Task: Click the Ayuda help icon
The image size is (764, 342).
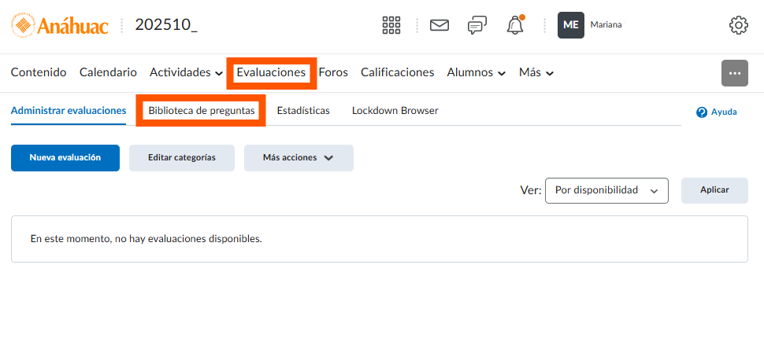Action: tap(702, 112)
